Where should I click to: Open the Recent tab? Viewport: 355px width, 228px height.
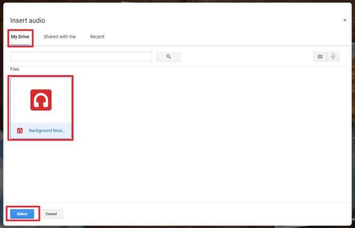97,36
